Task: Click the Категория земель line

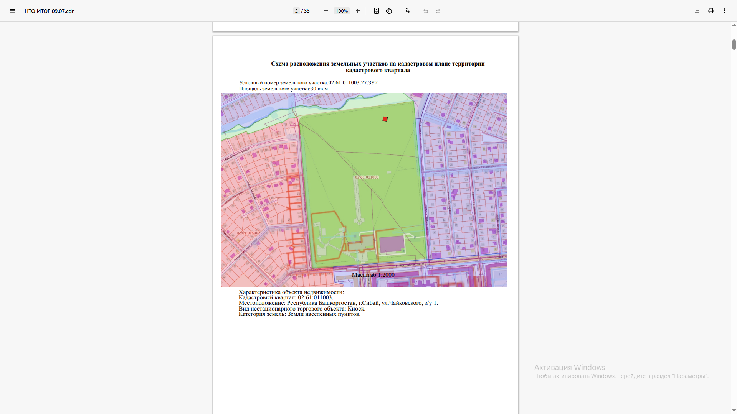Action: (299, 314)
